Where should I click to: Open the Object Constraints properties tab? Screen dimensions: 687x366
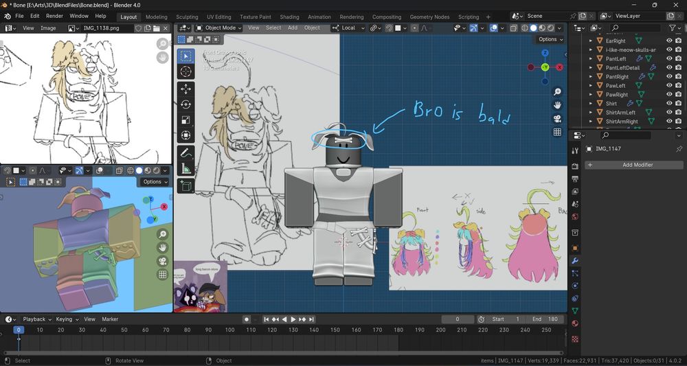coord(575,298)
